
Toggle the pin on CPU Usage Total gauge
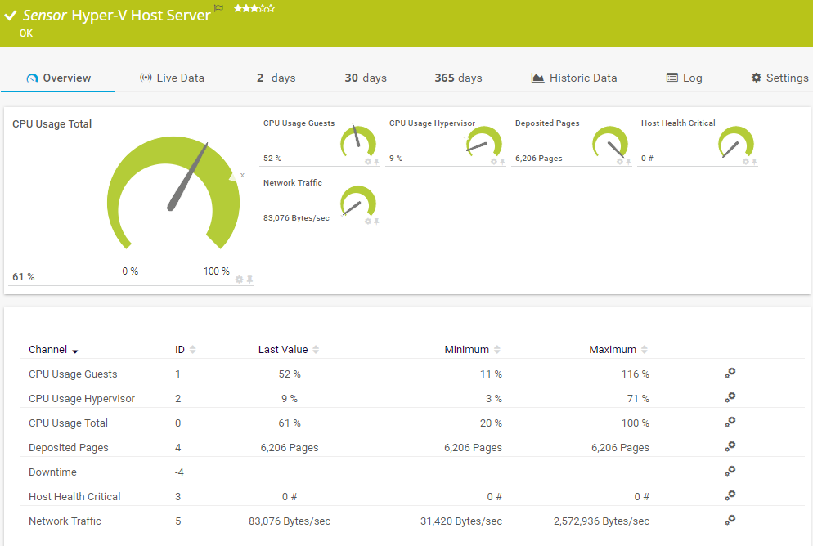(x=250, y=280)
